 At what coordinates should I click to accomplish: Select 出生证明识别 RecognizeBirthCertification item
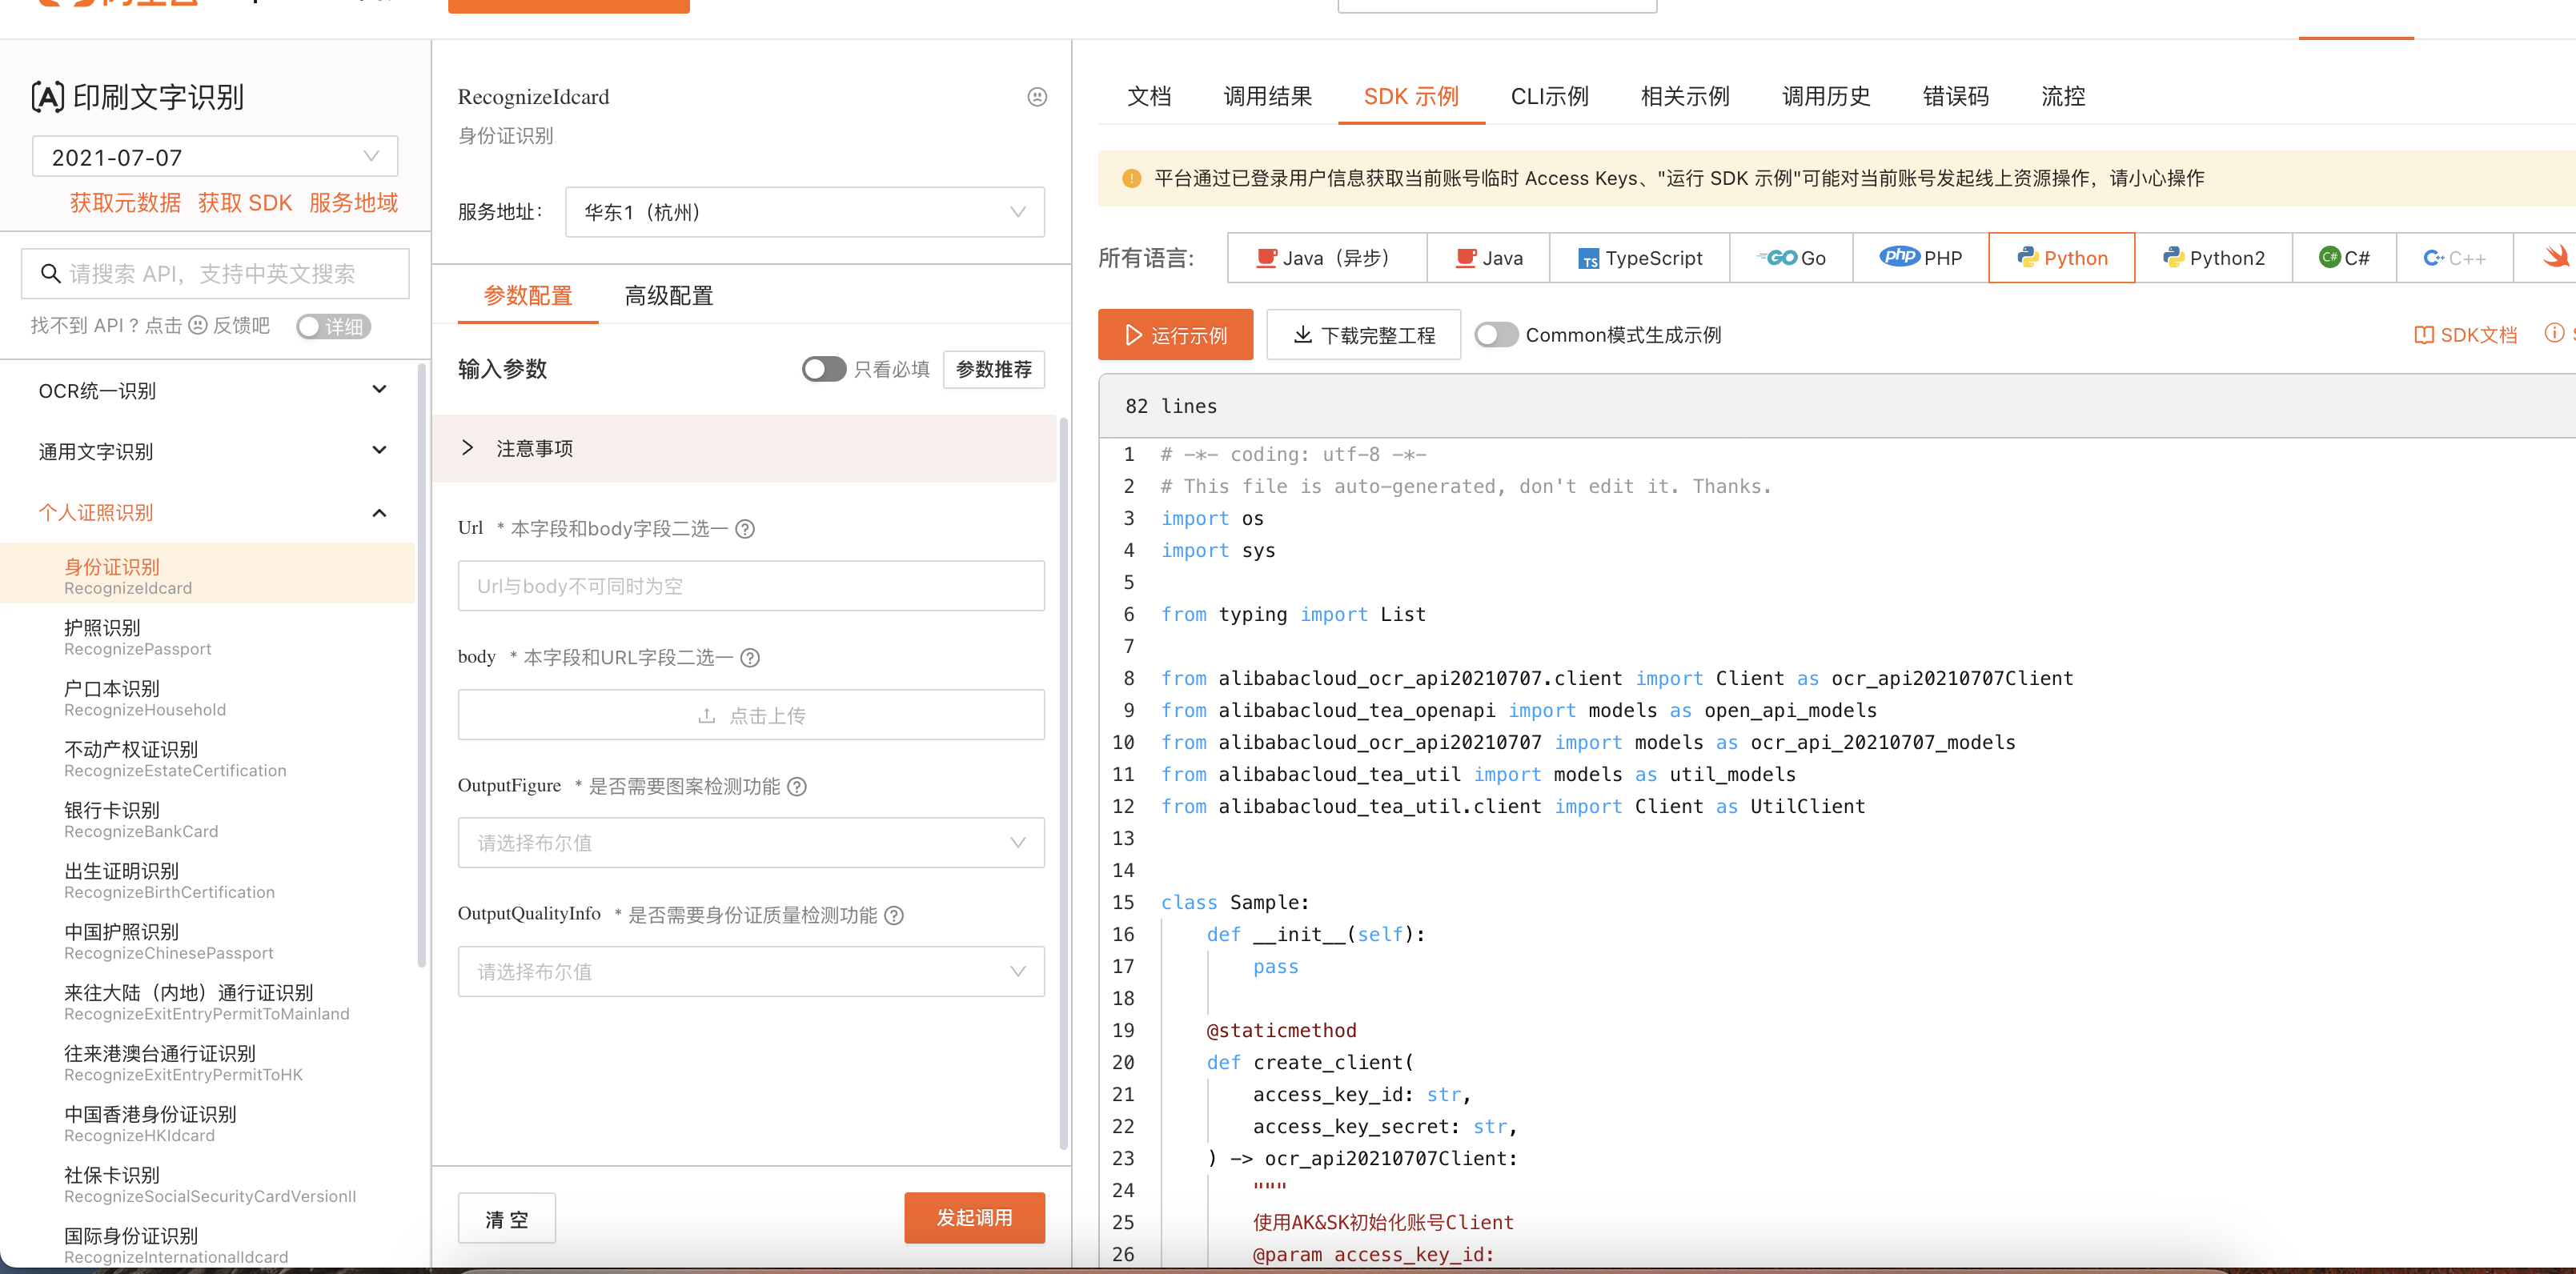pyautogui.click(x=207, y=880)
